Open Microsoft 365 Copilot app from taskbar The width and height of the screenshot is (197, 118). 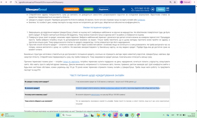coord(121,115)
